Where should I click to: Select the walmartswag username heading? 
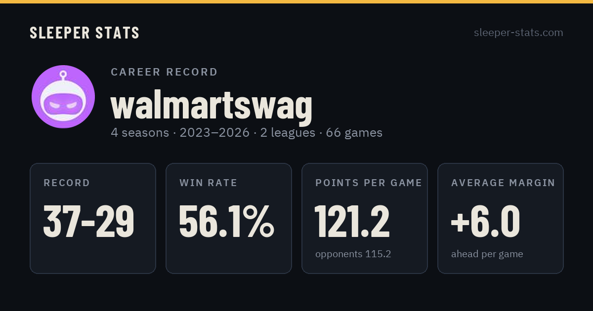coord(212,105)
